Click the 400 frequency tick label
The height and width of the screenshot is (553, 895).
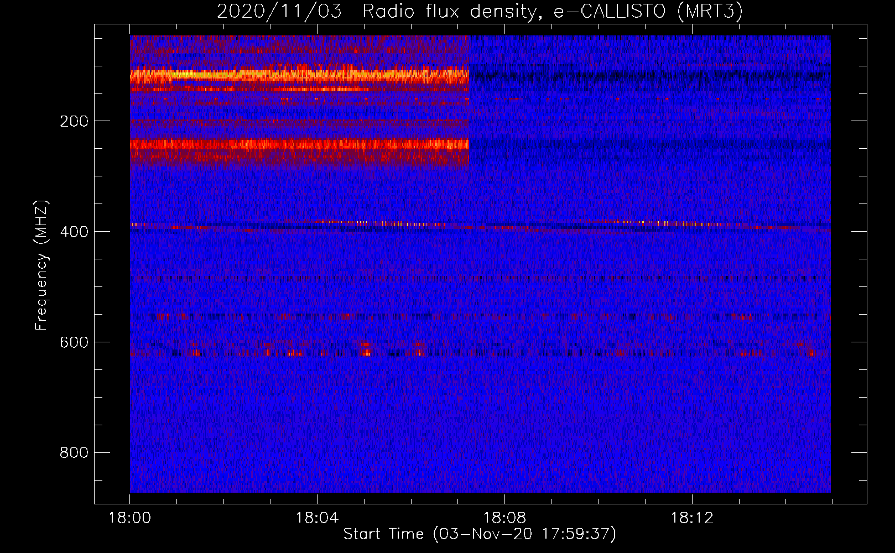tap(74, 232)
